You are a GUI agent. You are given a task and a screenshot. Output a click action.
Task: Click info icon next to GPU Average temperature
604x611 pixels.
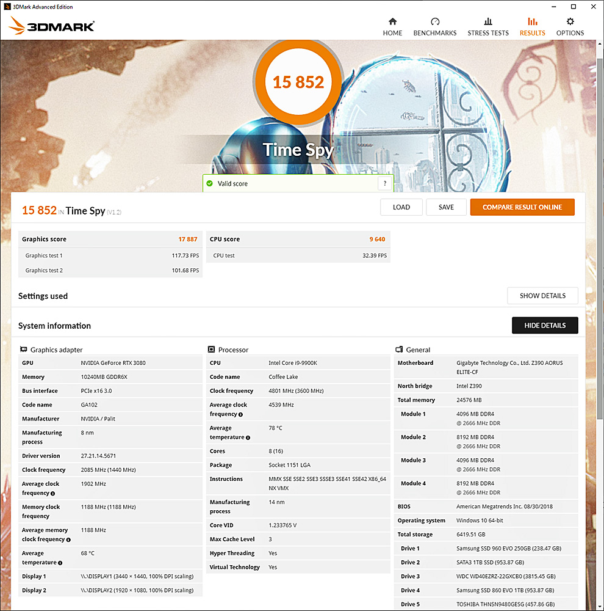click(60, 563)
